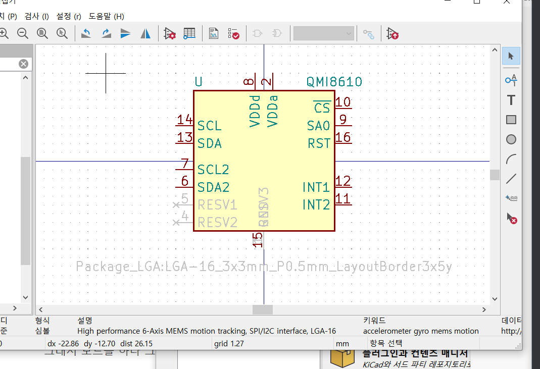Click the library tree scroll right arrow
Viewport: 540px width, 369px height.
15,308
